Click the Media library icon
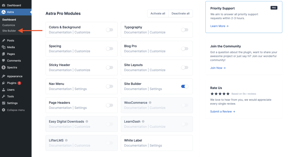The height and width of the screenshot is (157, 290). (3, 47)
